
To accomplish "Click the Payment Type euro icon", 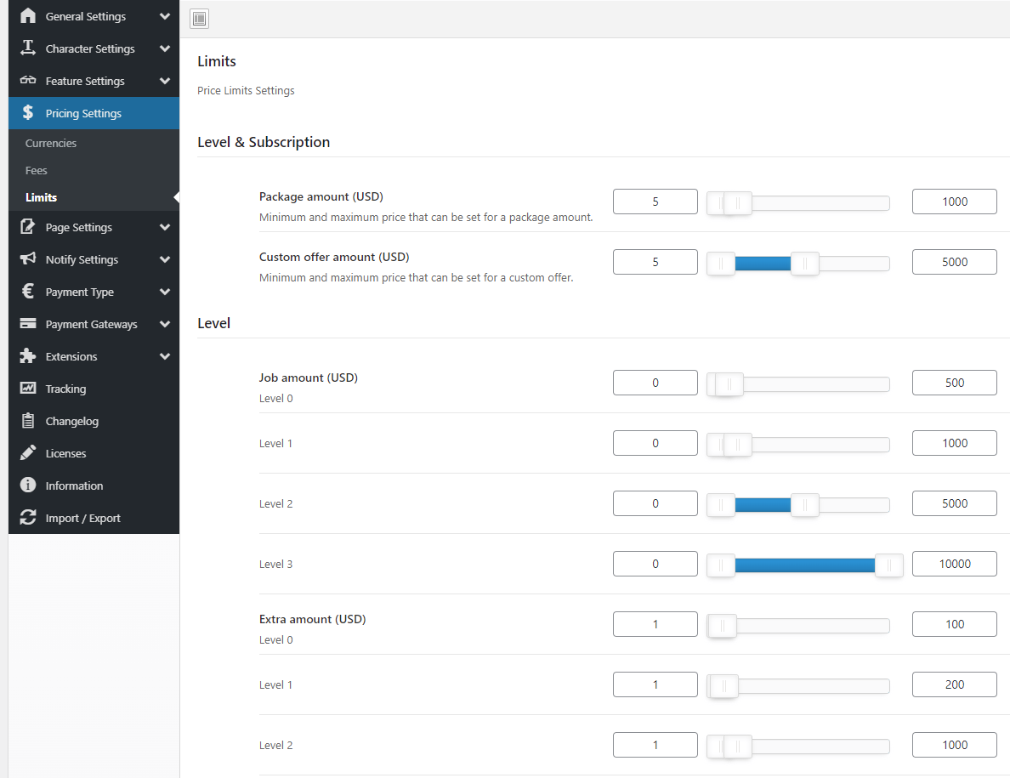I will (28, 291).
